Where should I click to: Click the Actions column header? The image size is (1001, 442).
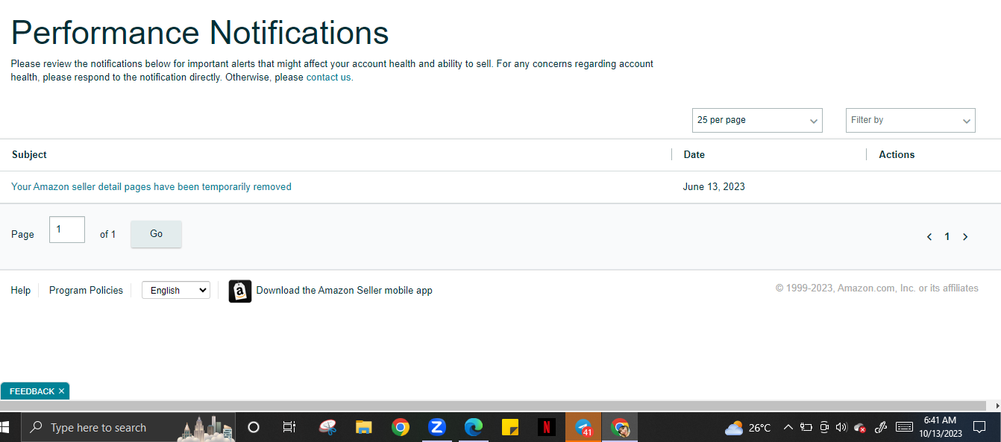coord(897,154)
